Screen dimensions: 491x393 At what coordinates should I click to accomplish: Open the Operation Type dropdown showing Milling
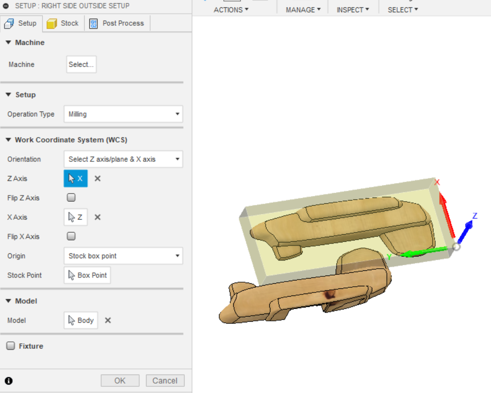pyautogui.click(x=123, y=114)
